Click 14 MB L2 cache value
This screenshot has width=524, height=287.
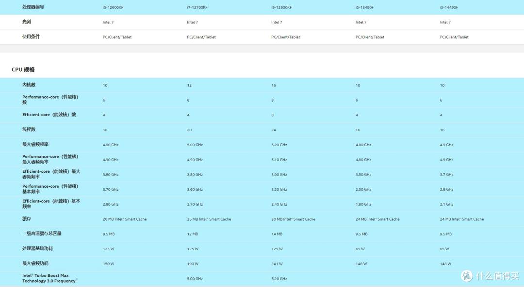click(x=277, y=234)
